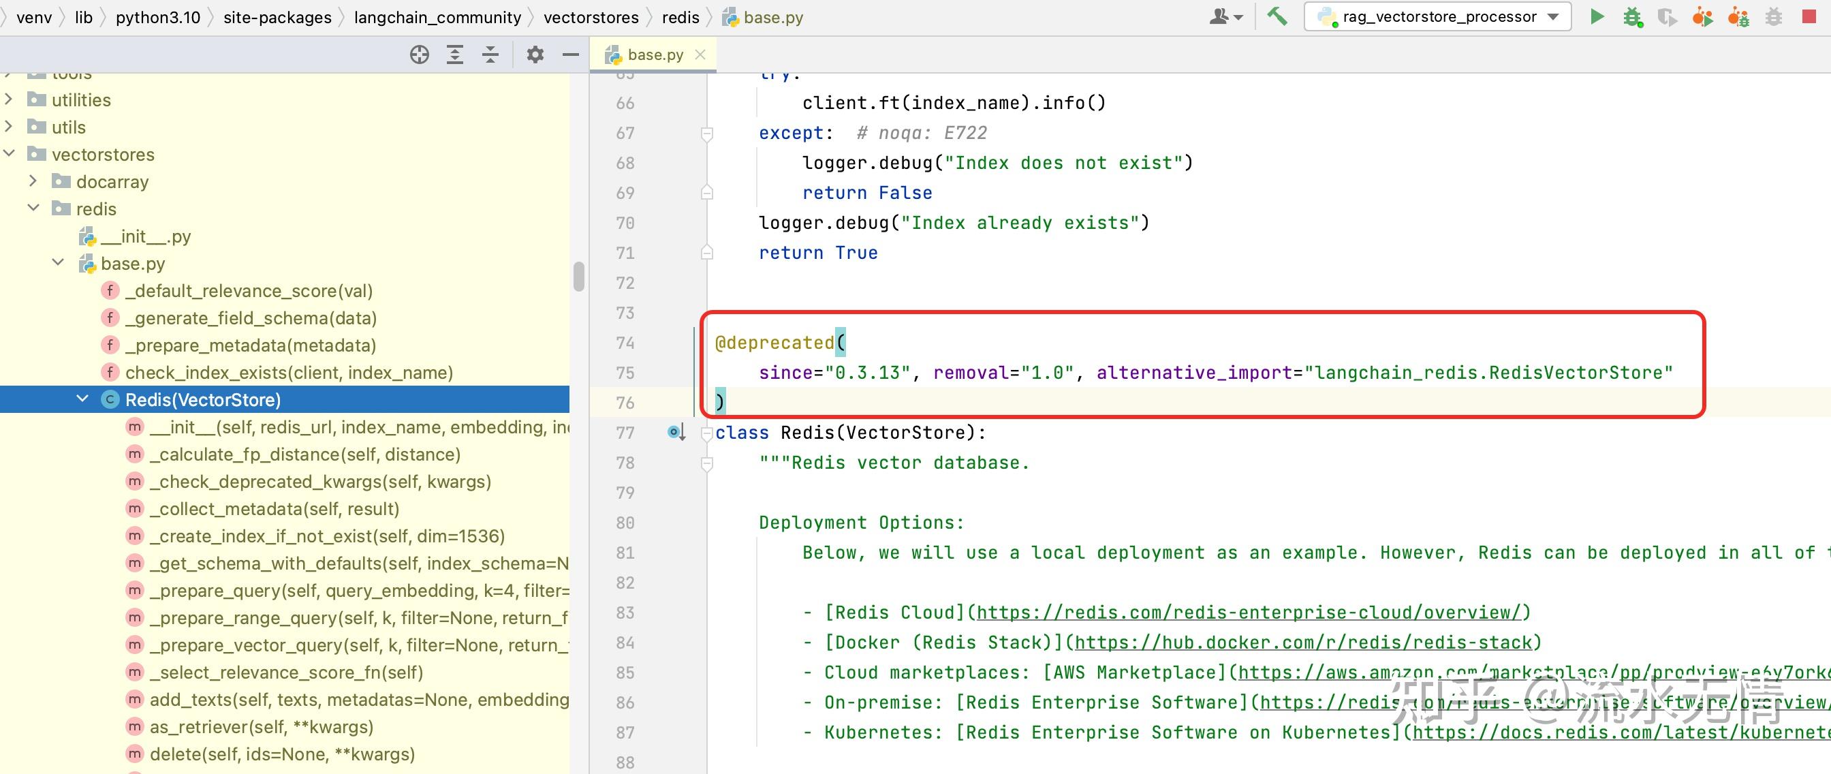The image size is (1831, 774).
Task: Close the base.py editor tab
Action: 700,55
